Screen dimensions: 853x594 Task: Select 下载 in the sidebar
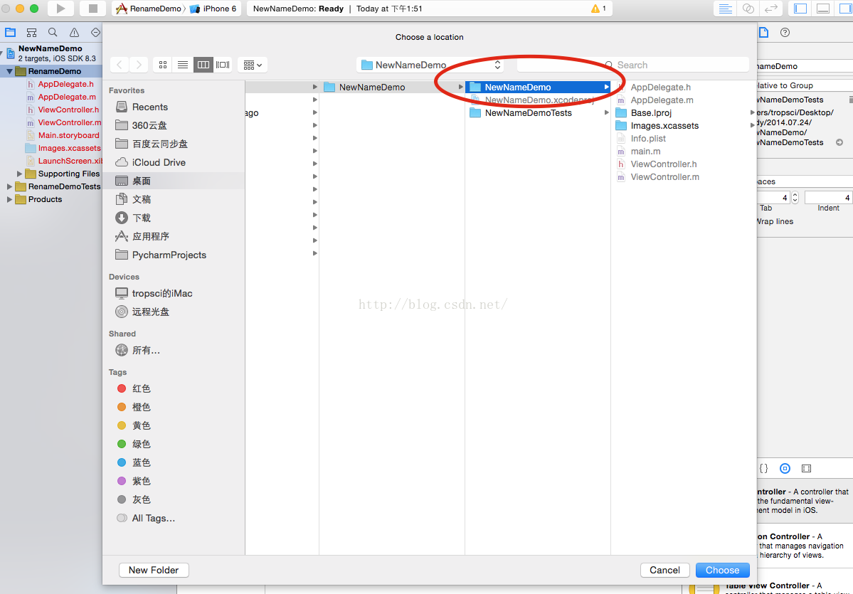pos(174,218)
